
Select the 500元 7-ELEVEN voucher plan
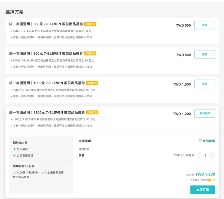205,25
